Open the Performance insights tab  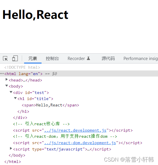141,59
